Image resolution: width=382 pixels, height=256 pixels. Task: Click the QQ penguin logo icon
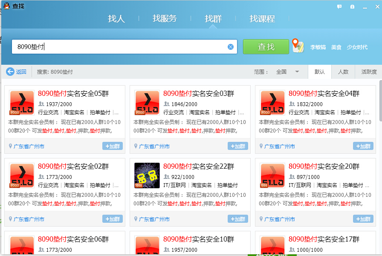point(6,6)
